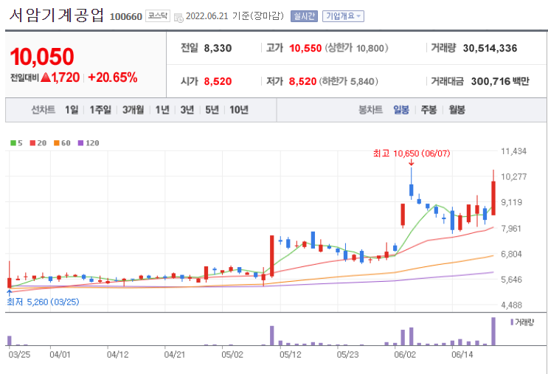Image resolution: width=548 pixels, height=374 pixels.
Task: Click the 시가 value 8,520
Action: (218, 81)
